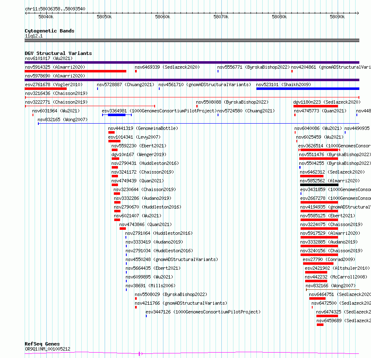
Task: Open nsv5724580 (Chuang2021) label
Action: coord(246,111)
